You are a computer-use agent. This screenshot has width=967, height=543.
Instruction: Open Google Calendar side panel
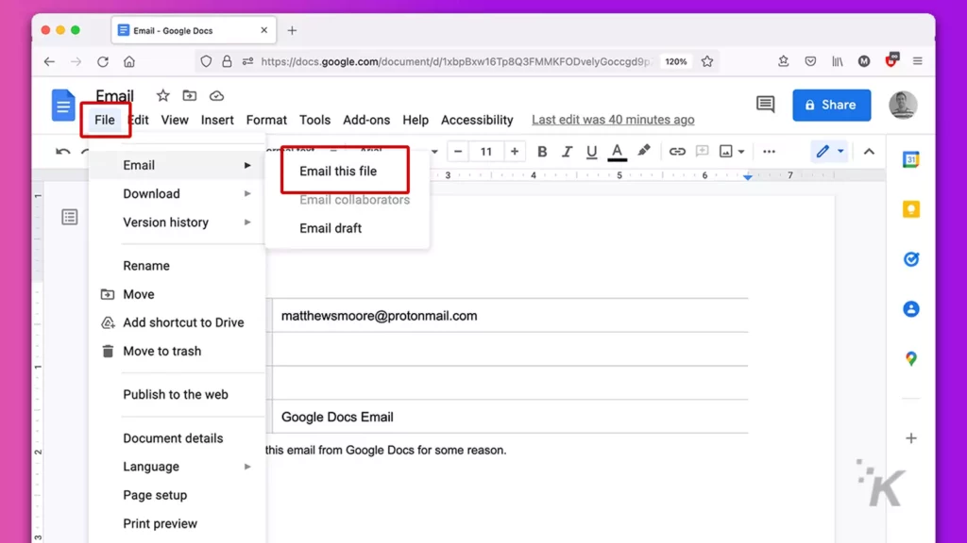coord(911,159)
